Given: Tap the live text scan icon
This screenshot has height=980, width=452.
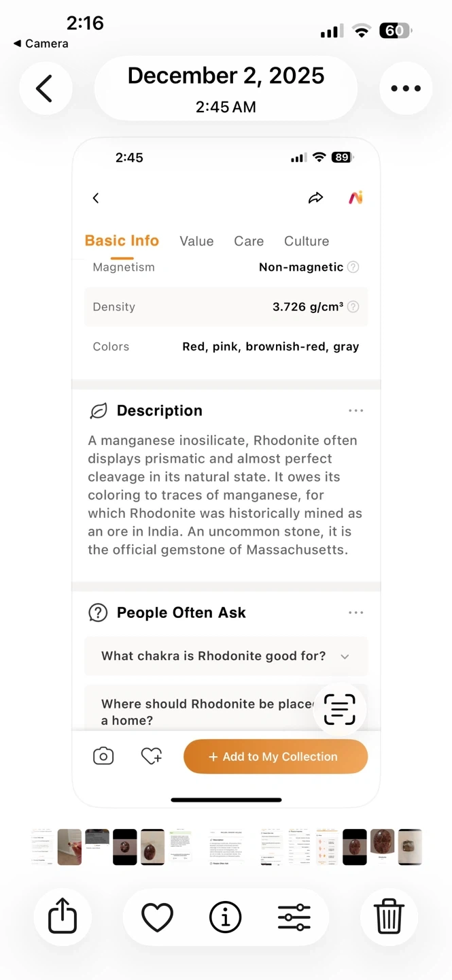Looking at the screenshot, I should [339, 710].
